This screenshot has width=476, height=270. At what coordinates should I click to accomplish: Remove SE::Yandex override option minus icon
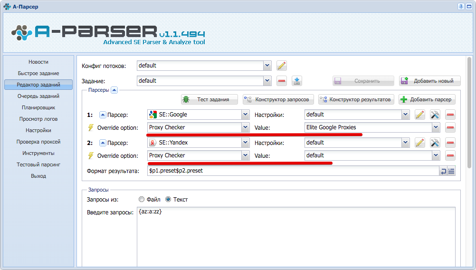click(x=450, y=155)
